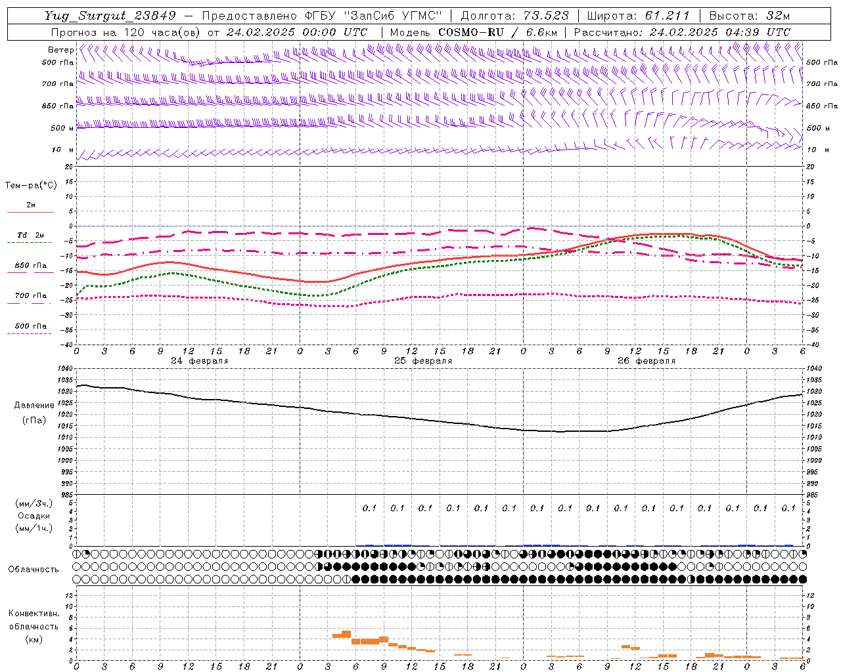Click the (гПа) pressure unit label
Image resolution: width=841 pixels, height=672 pixels.
click(34, 420)
